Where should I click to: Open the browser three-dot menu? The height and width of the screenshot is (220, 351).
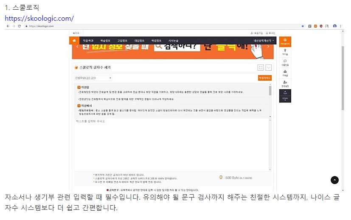click(x=340, y=26)
